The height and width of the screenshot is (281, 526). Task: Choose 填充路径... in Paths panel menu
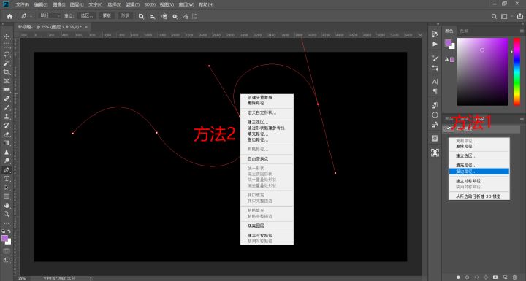[x=466, y=165]
